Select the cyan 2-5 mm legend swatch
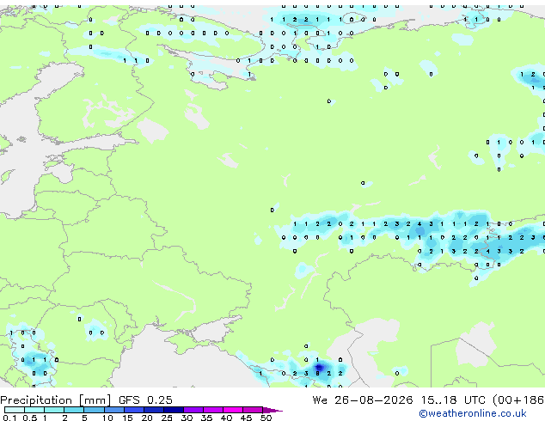545x421 pixels. 75,410
